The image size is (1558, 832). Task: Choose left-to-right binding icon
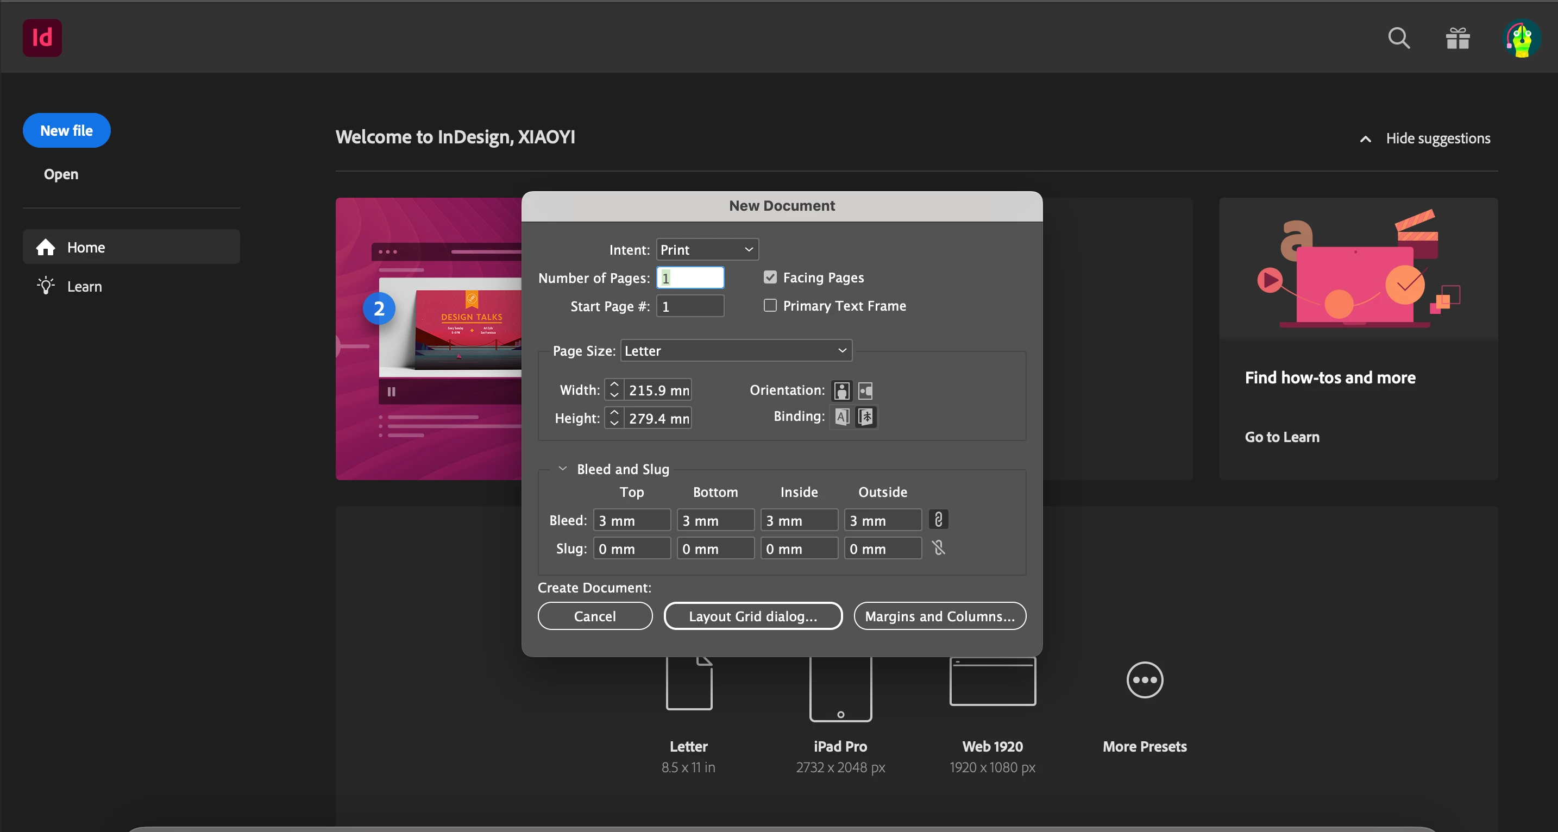[x=842, y=417]
